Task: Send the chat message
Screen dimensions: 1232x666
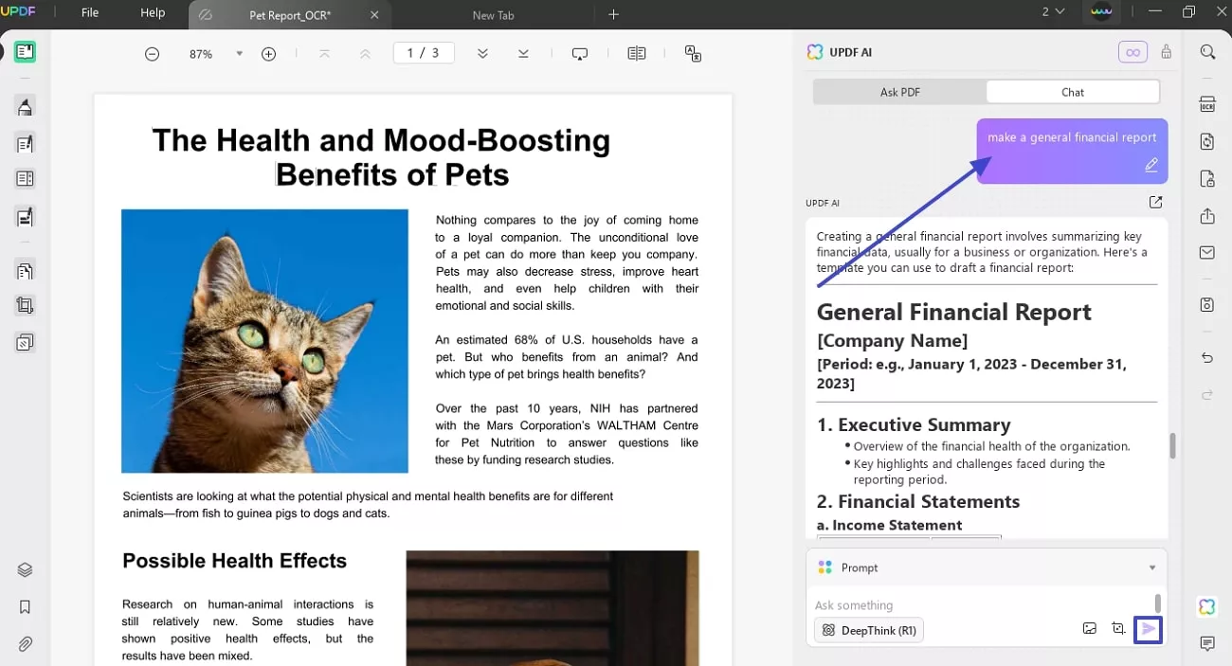Action: [x=1149, y=629]
